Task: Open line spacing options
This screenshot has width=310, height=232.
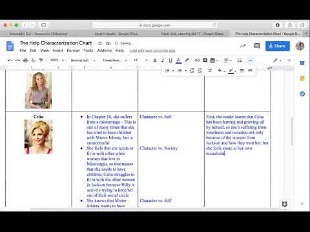Action: 240,61
